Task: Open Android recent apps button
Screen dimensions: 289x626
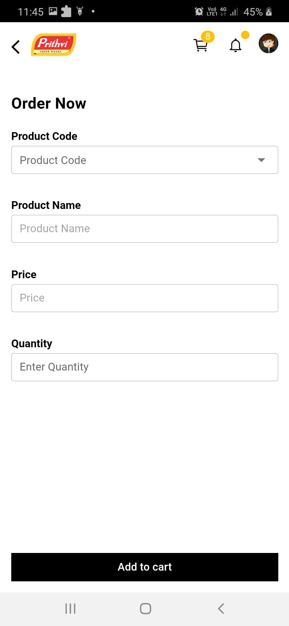Action: coord(70,609)
